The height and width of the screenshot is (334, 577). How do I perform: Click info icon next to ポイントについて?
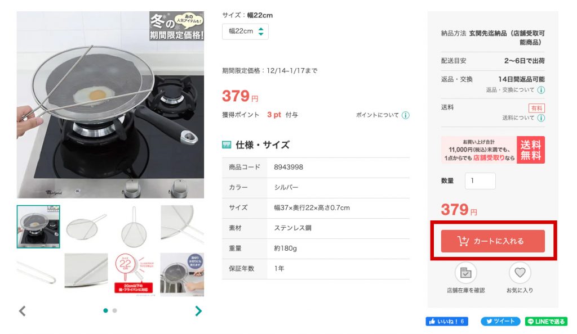tap(406, 115)
